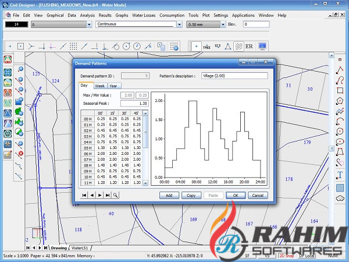Viewport: 349px width, 262px height.
Task: Select the hatch pattern tool on right toolbar
Action: [x=340, y=187]
